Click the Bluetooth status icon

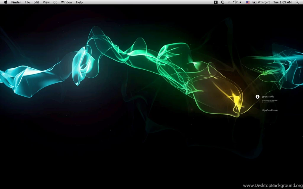click(x=229, y=2)
